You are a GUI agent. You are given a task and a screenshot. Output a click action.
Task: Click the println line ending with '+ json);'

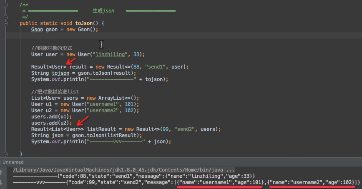coord(101,142)
